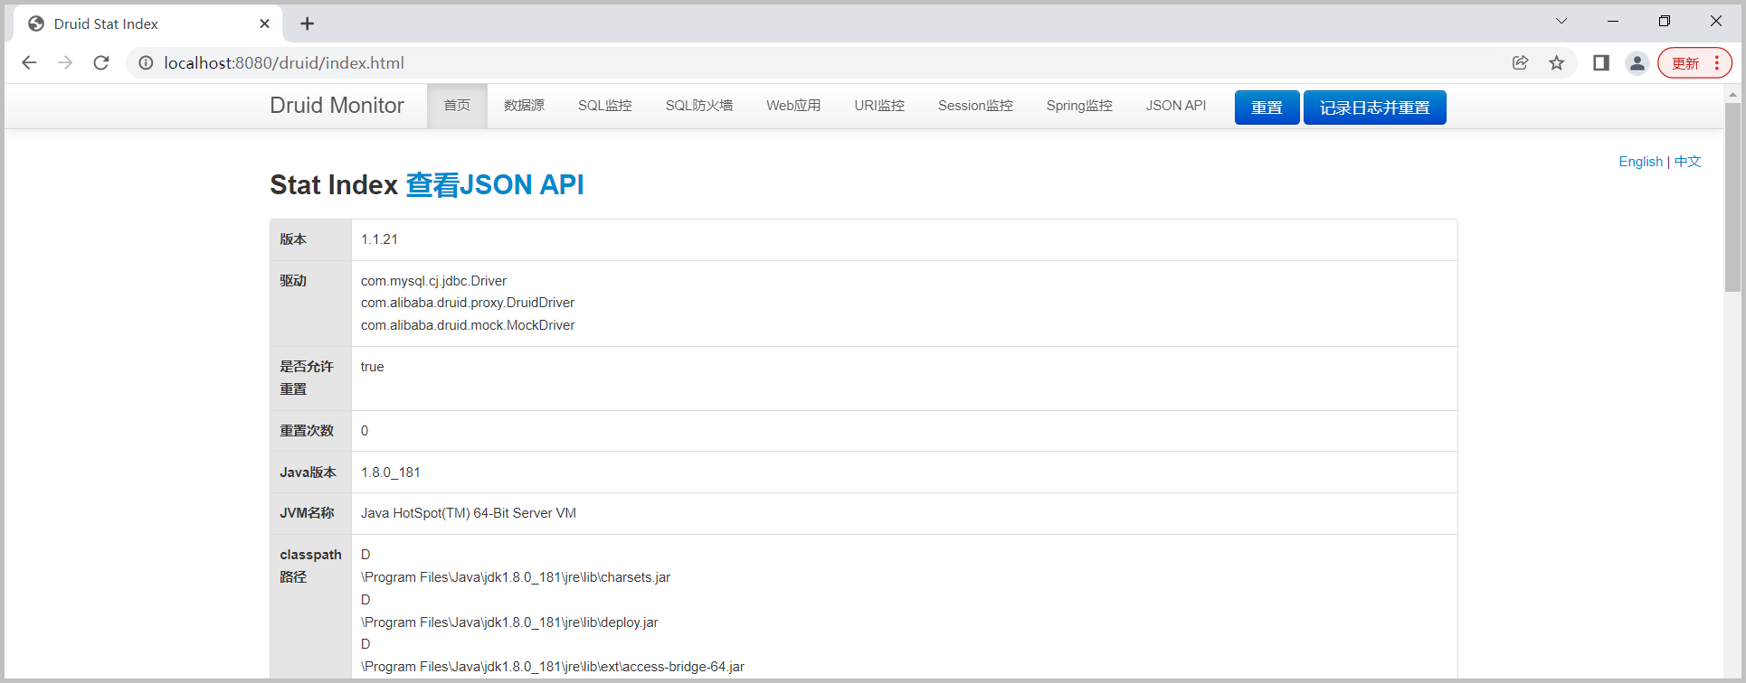Viewport: 1746px width, 683px height.
Task: Bookmark this page with star icon
Action: pos(1556,62)
